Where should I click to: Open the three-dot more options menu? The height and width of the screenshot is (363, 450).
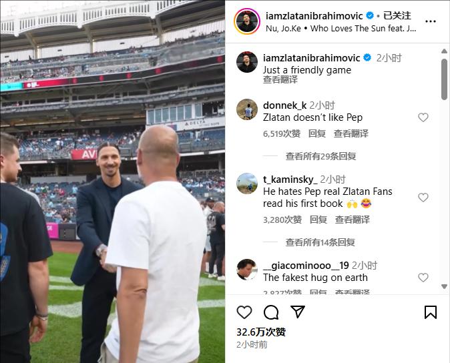(x=431, y=21)
